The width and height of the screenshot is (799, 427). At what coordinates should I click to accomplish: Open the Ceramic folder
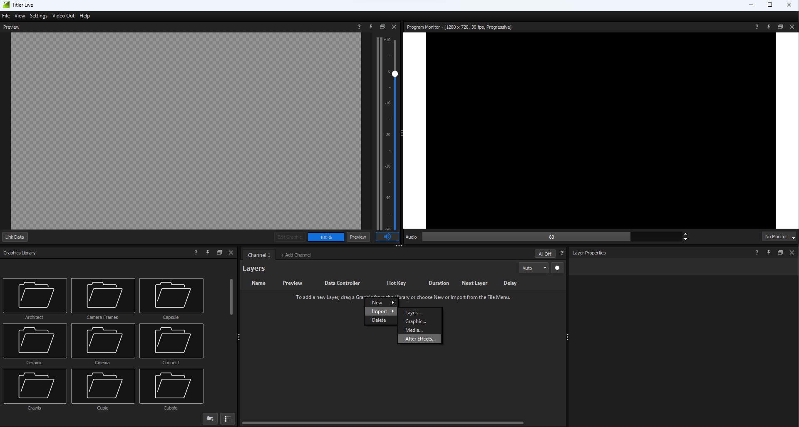click(35, 341)
